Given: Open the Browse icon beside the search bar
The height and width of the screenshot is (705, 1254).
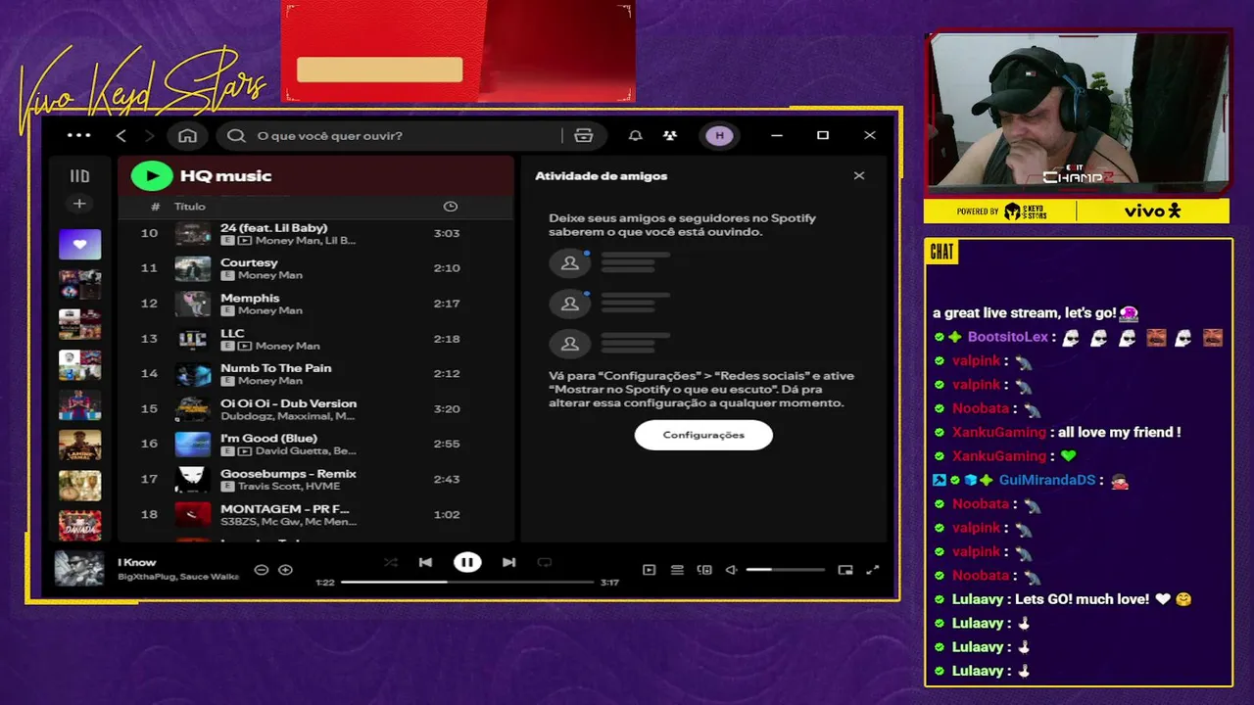Looking at the screenshot, I should click(x=584, y=136).
